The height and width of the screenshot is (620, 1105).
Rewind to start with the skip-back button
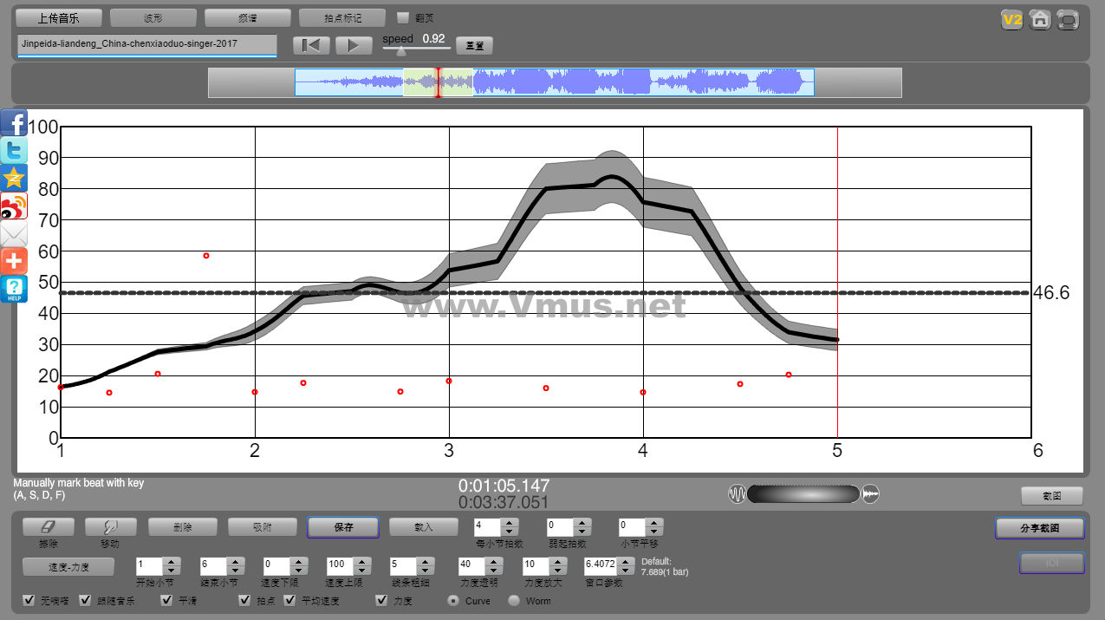pos(311,45)
